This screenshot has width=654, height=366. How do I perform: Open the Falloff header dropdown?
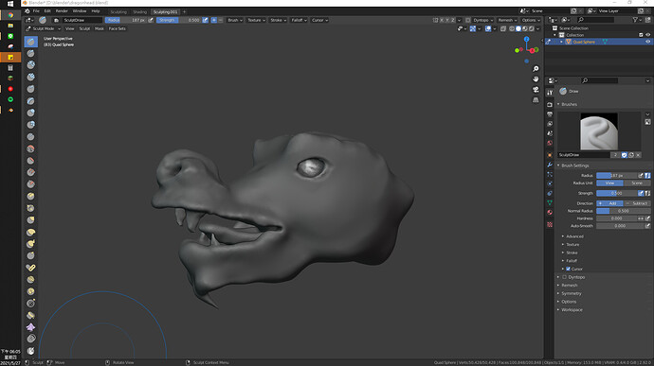click(x=299, y=20)
